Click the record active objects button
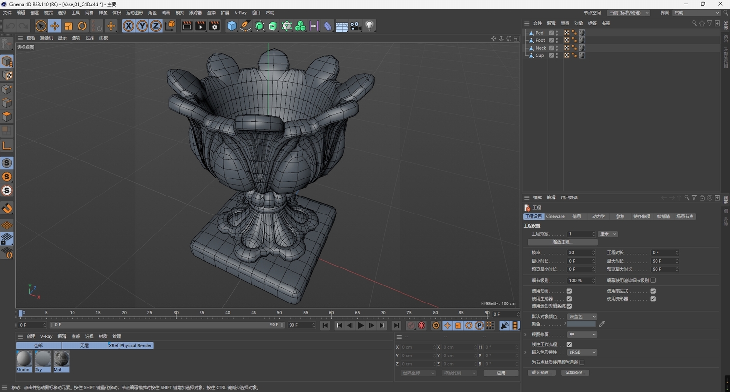 click(x=411, y=325)
